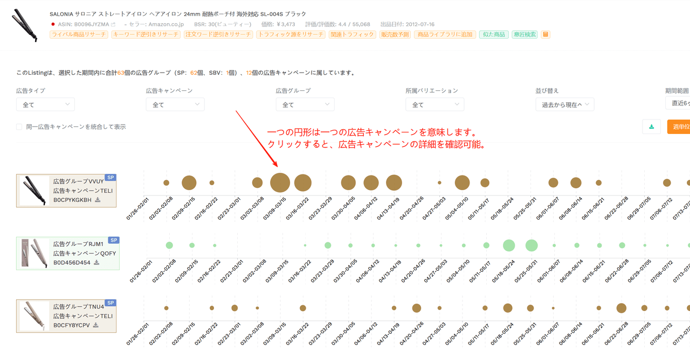Click the beige iron thumbnail in TNU4 card
This screenshot has width=690, height=352.
click(x=34, y=316)
